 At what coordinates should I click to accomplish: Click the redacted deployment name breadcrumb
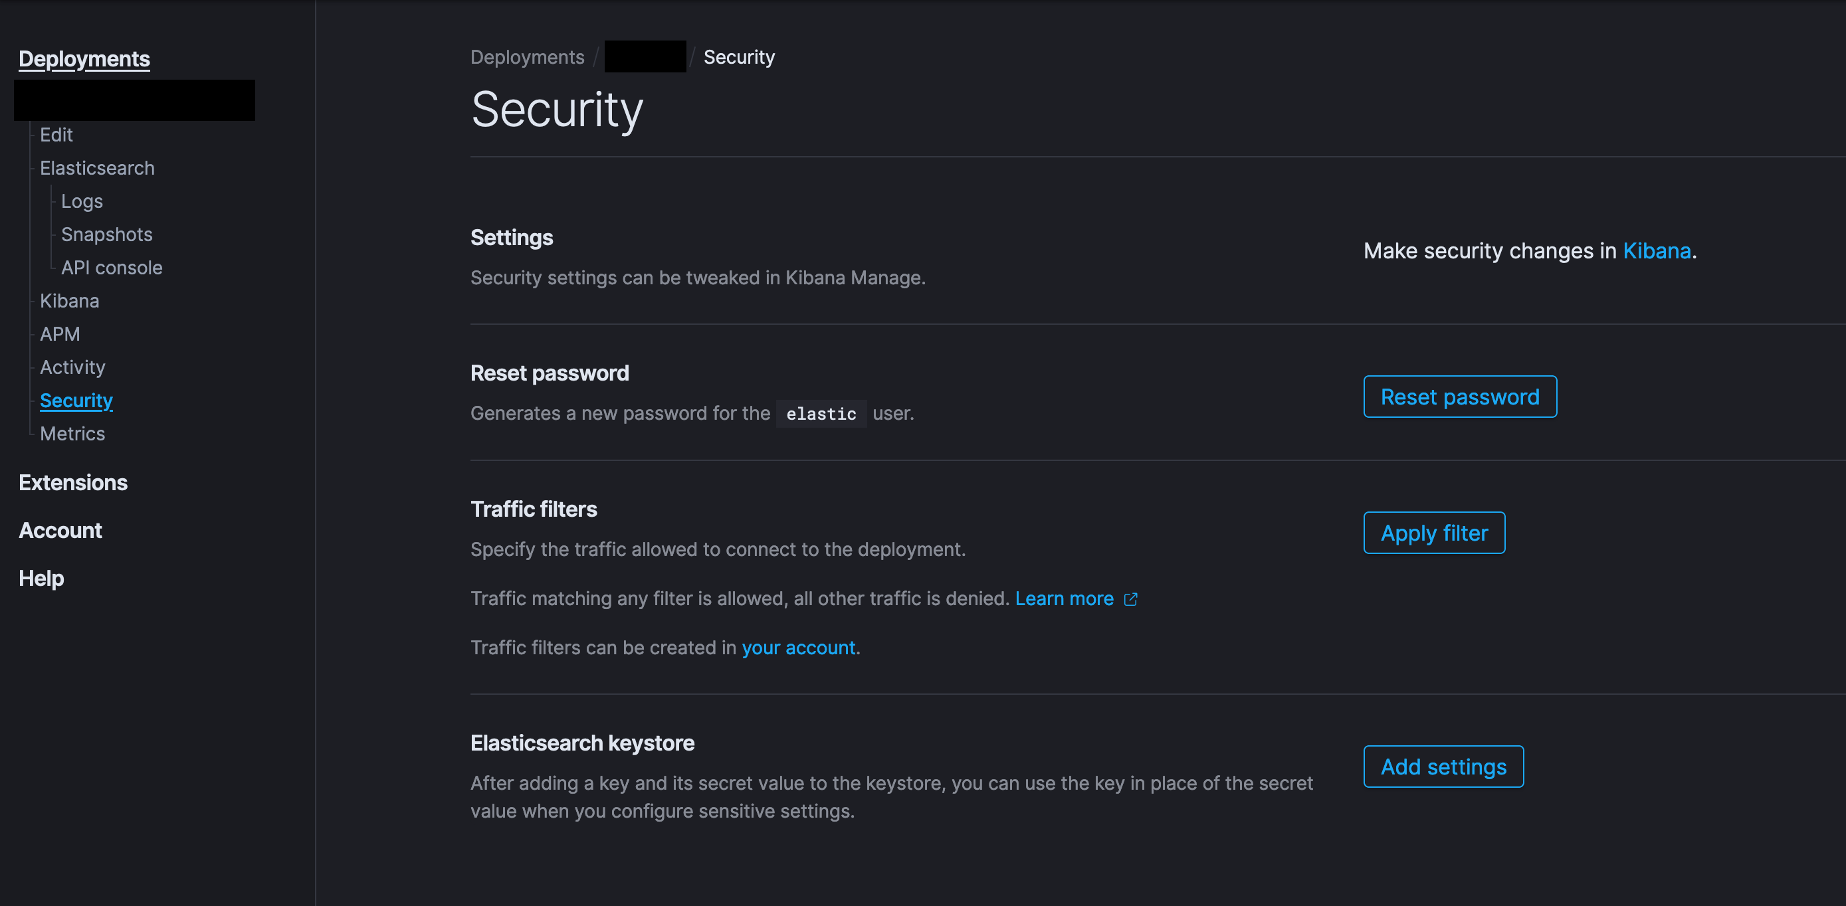[x=645, y=56]
